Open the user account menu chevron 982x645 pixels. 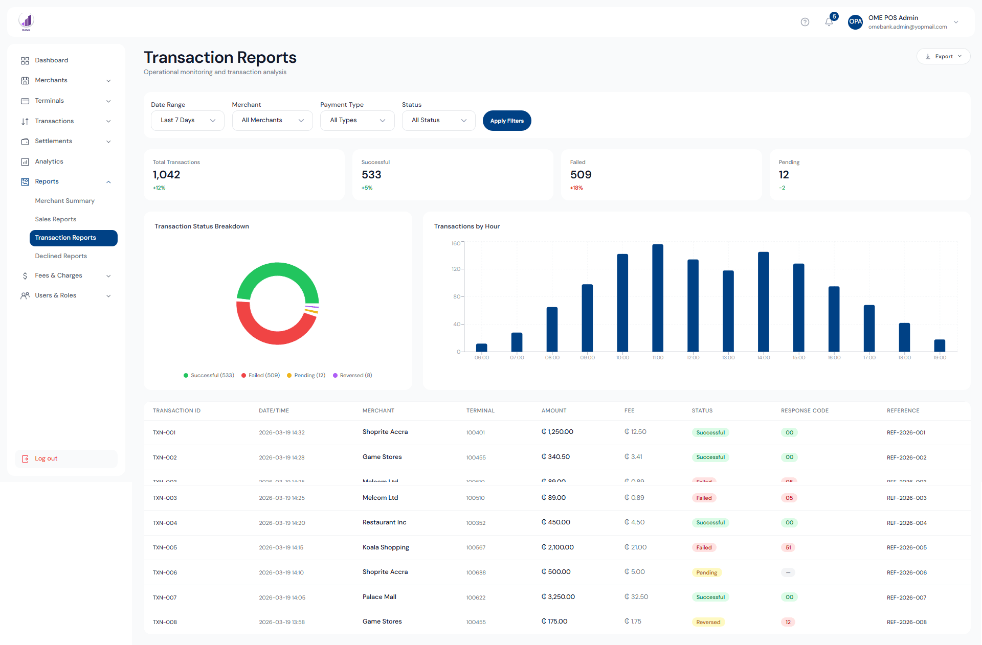(x=956, y=22)
